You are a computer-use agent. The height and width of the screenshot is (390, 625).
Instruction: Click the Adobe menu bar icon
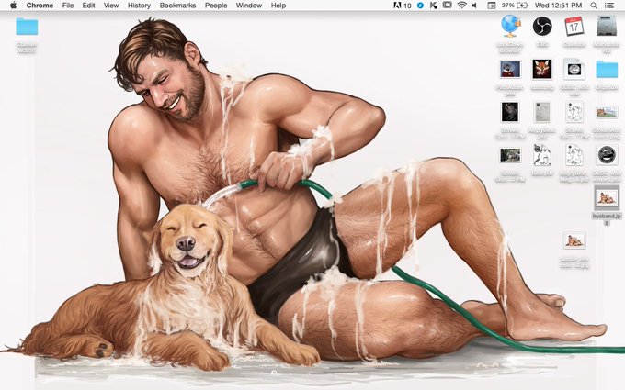[402, 6]
